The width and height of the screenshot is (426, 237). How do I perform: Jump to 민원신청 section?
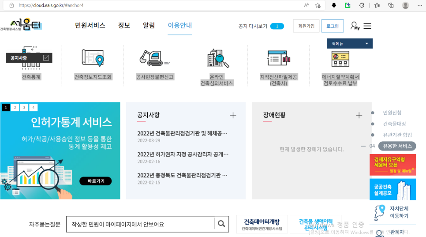392,113
